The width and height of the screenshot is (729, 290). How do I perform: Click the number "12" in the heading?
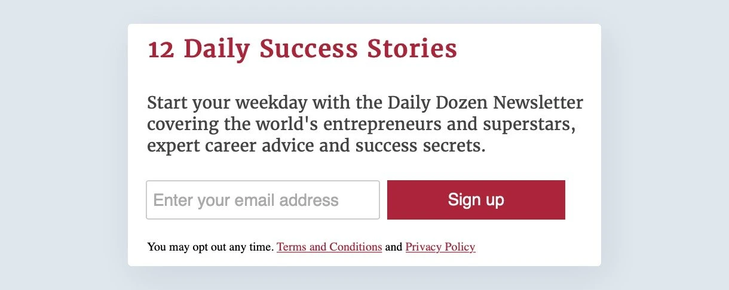point(161,50)
